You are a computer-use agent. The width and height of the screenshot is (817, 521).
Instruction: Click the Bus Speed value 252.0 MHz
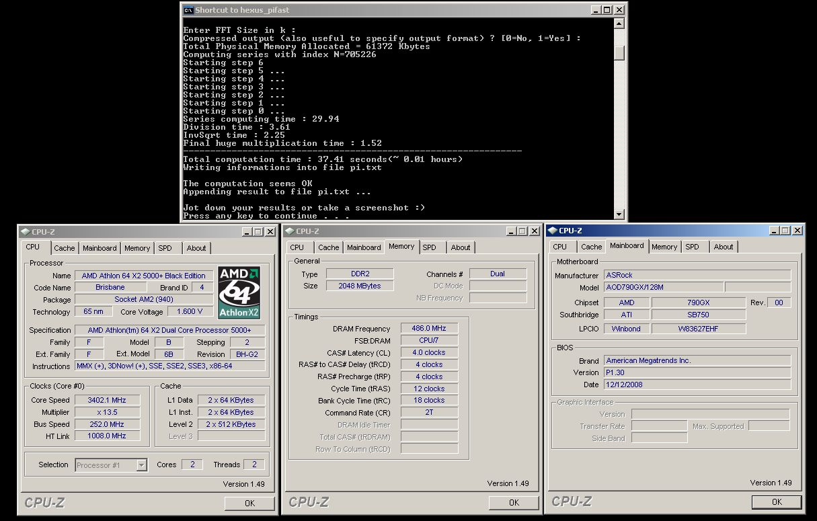pos(107,424)
